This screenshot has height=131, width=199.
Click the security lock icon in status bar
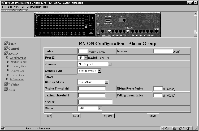(x=3, y=128)
